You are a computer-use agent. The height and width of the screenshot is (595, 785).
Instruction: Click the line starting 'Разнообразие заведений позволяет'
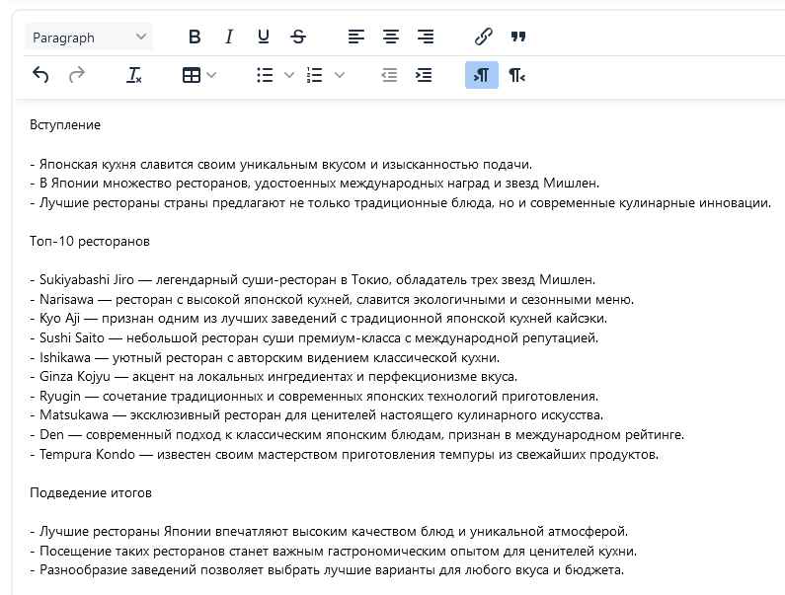(327, 570)
